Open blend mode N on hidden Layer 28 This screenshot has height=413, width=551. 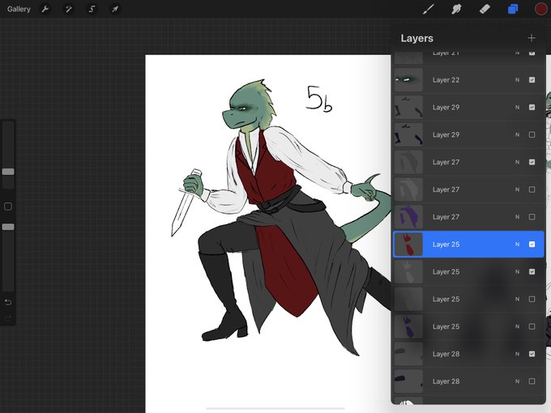[x=517, y=381]
